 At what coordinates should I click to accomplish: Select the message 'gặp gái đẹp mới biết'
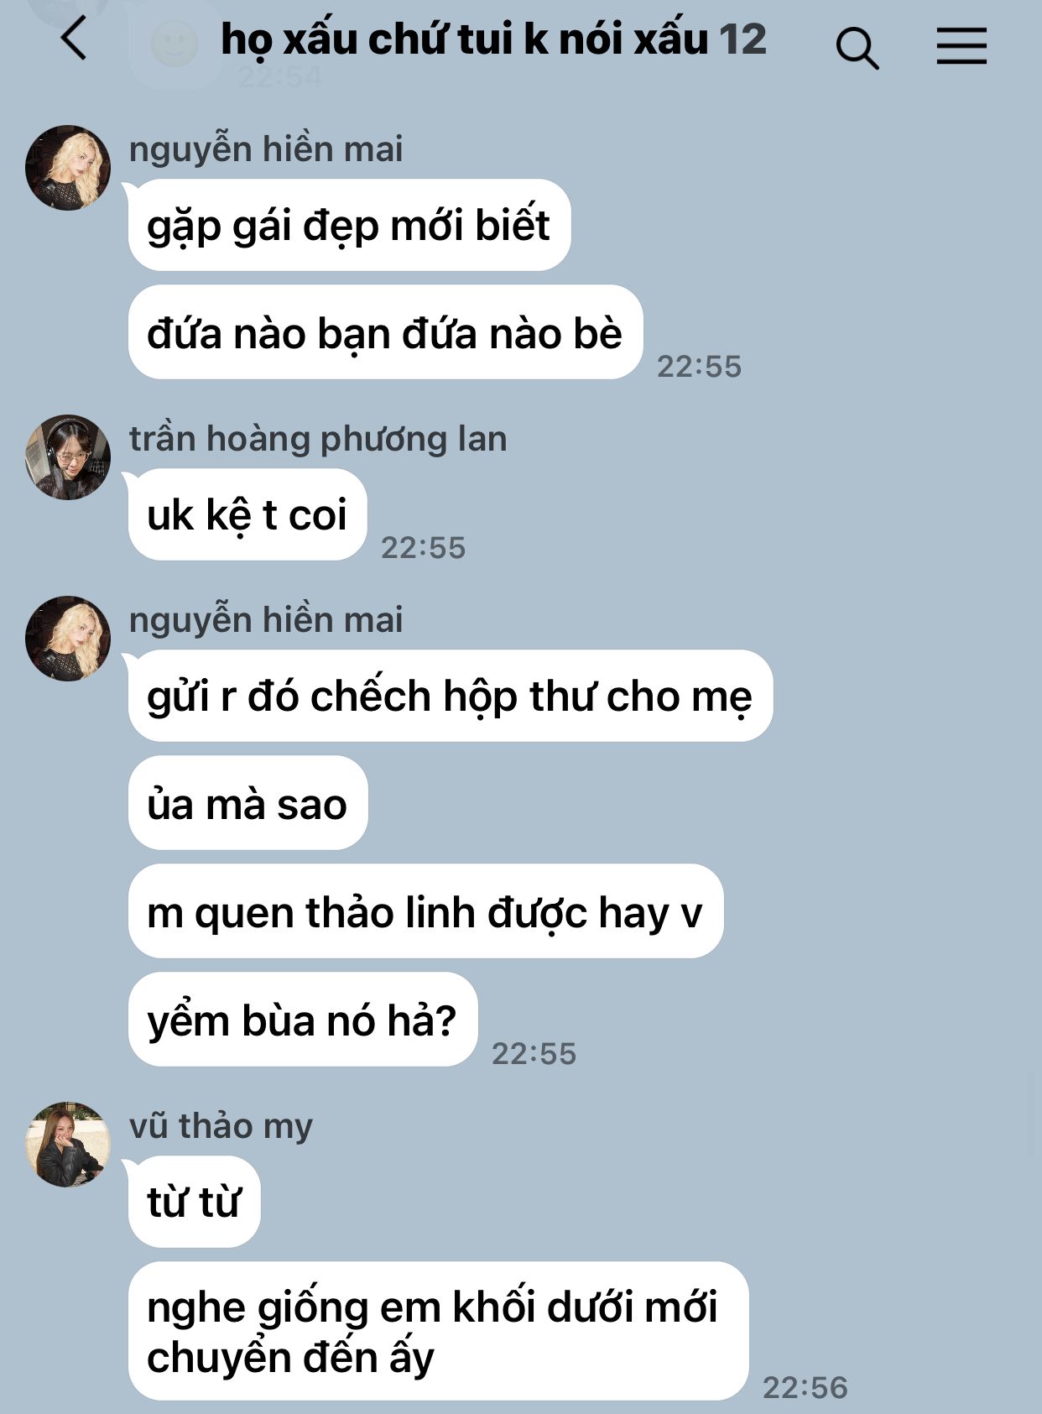[x=349, y=225]
